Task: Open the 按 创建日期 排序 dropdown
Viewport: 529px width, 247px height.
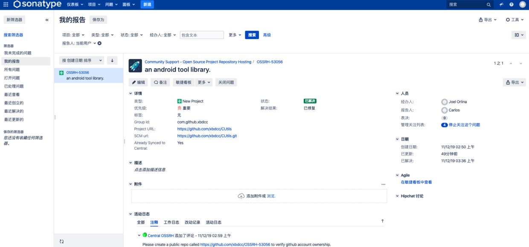Action: click(x=81, y=60)
